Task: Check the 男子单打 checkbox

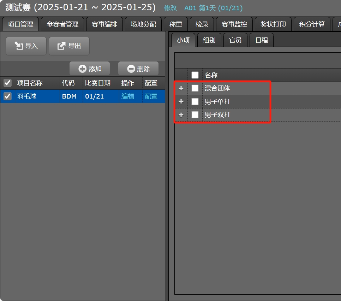Action: pyautogui.click(x=195, y=102)
